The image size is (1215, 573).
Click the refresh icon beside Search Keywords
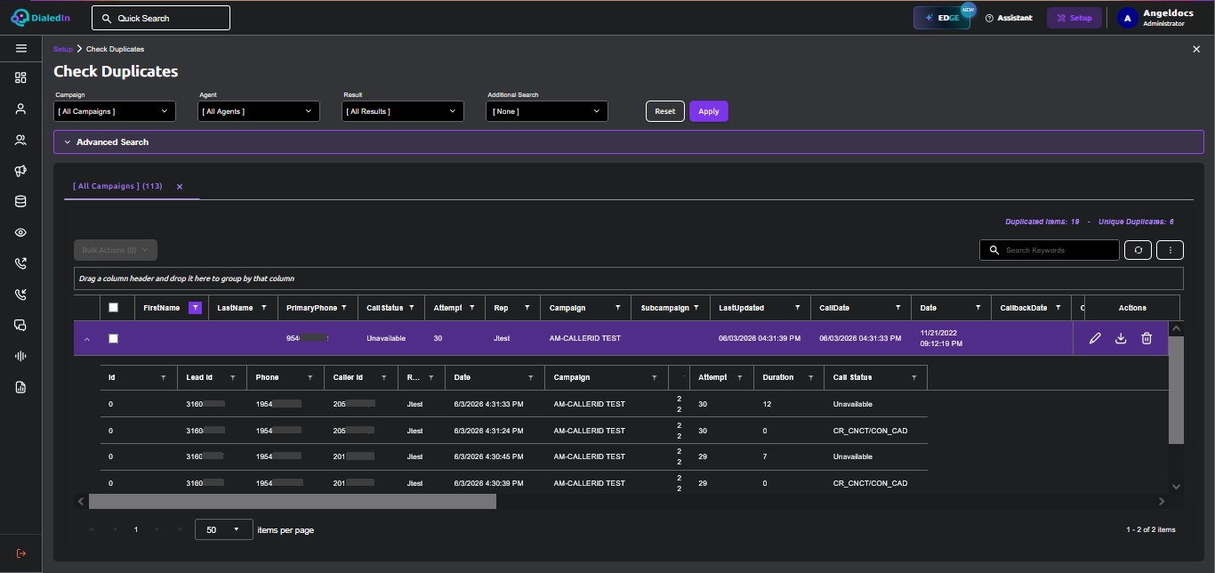[x=1138, y=250]
